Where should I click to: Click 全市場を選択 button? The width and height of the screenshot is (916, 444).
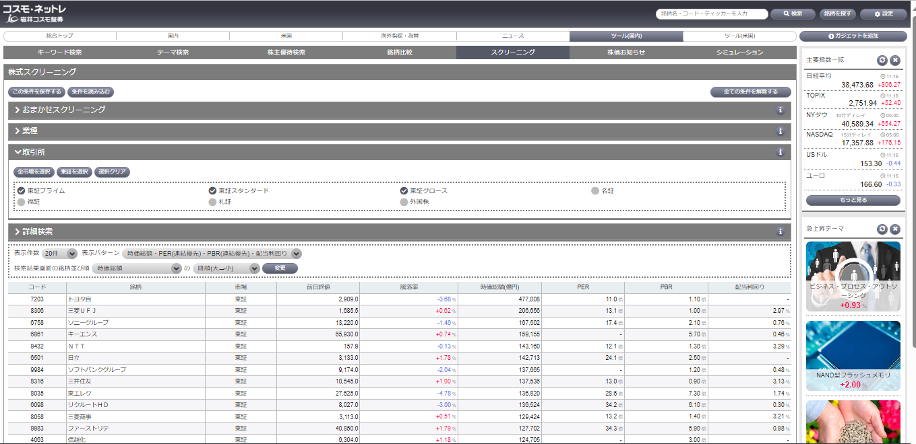pos(34,172)
